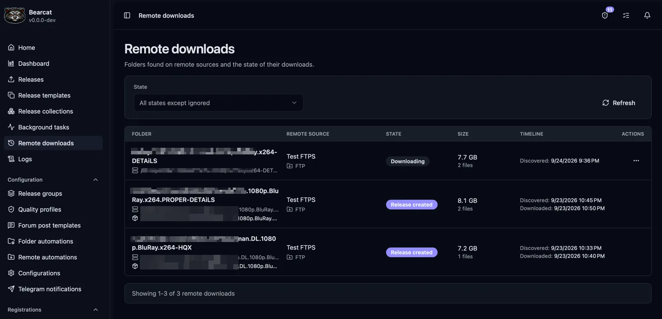Image resolution: width=662 pixels, height=319 pixels.
Task: Click Remote downloads breadcrumb title in header
Action: click(x=166, y=15)
